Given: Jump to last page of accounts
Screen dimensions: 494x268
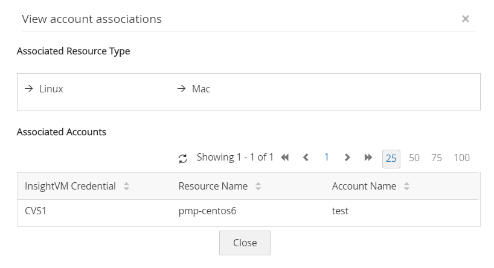Looking at the screenshot, I should coord(368,158).
